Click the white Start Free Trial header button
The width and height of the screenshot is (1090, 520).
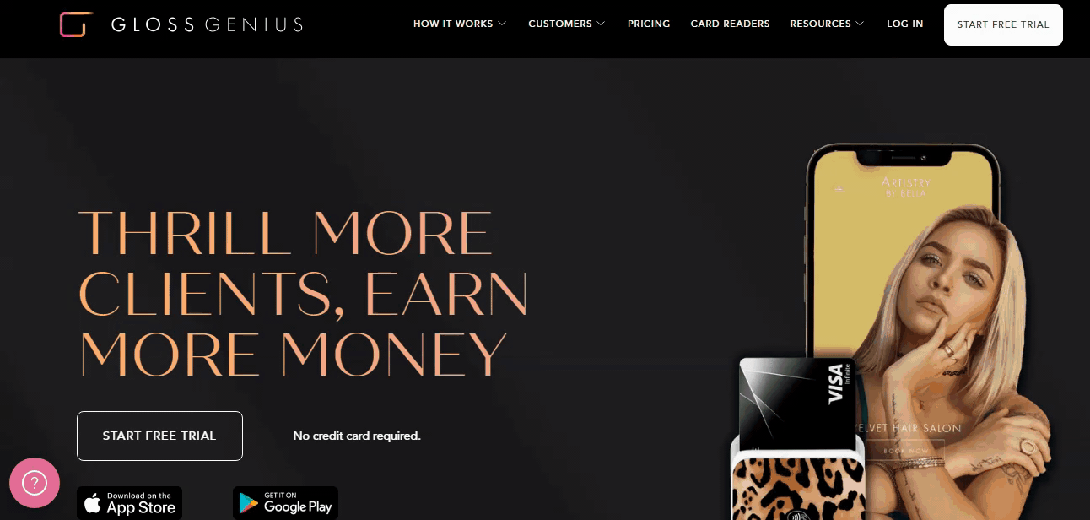[1003, 24]
